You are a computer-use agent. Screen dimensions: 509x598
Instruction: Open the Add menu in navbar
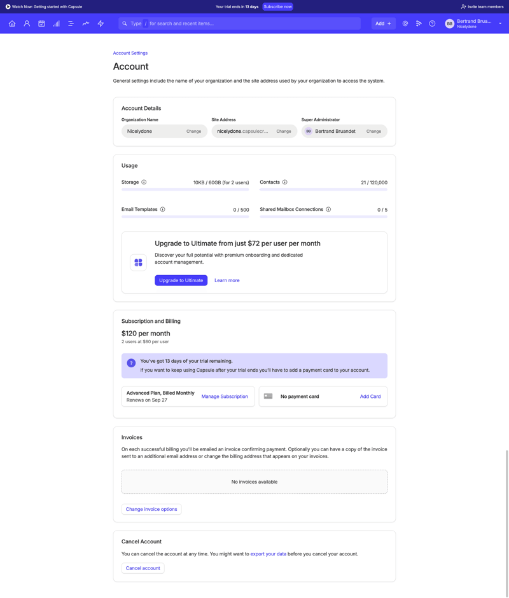click(x=383, y=23)
